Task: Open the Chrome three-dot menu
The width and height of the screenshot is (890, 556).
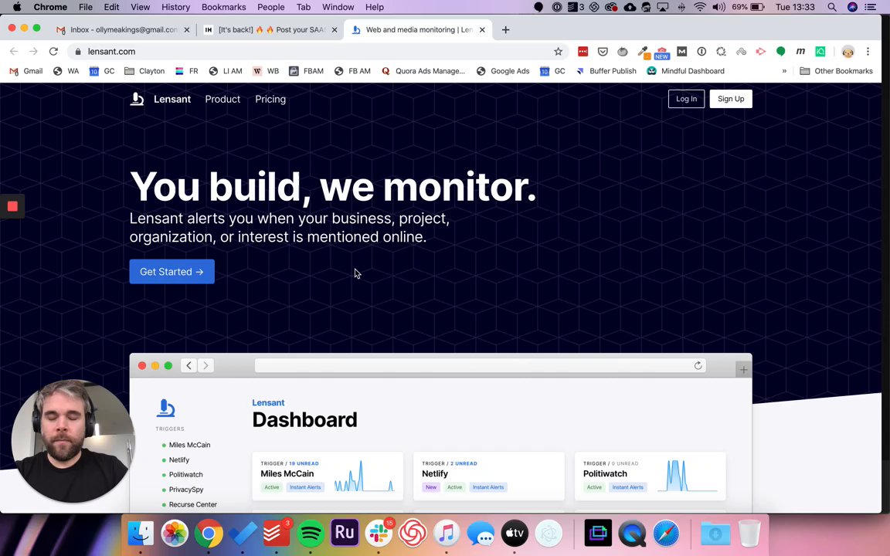Action: 868,52
